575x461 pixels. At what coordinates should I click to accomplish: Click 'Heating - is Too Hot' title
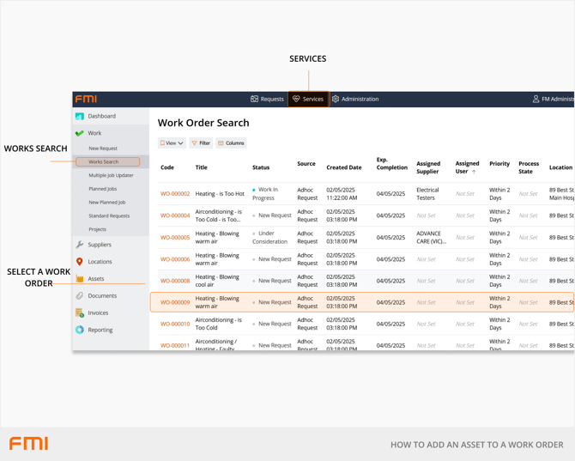(x=220, y=194)
